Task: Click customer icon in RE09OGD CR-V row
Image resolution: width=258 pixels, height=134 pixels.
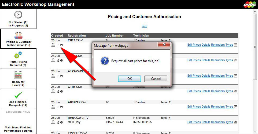Action: 53,122
